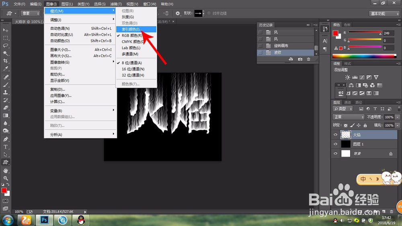Viewport: 402px width, 226px height.
Task: Select the Brush tool
Action: [x=5, y=85]
